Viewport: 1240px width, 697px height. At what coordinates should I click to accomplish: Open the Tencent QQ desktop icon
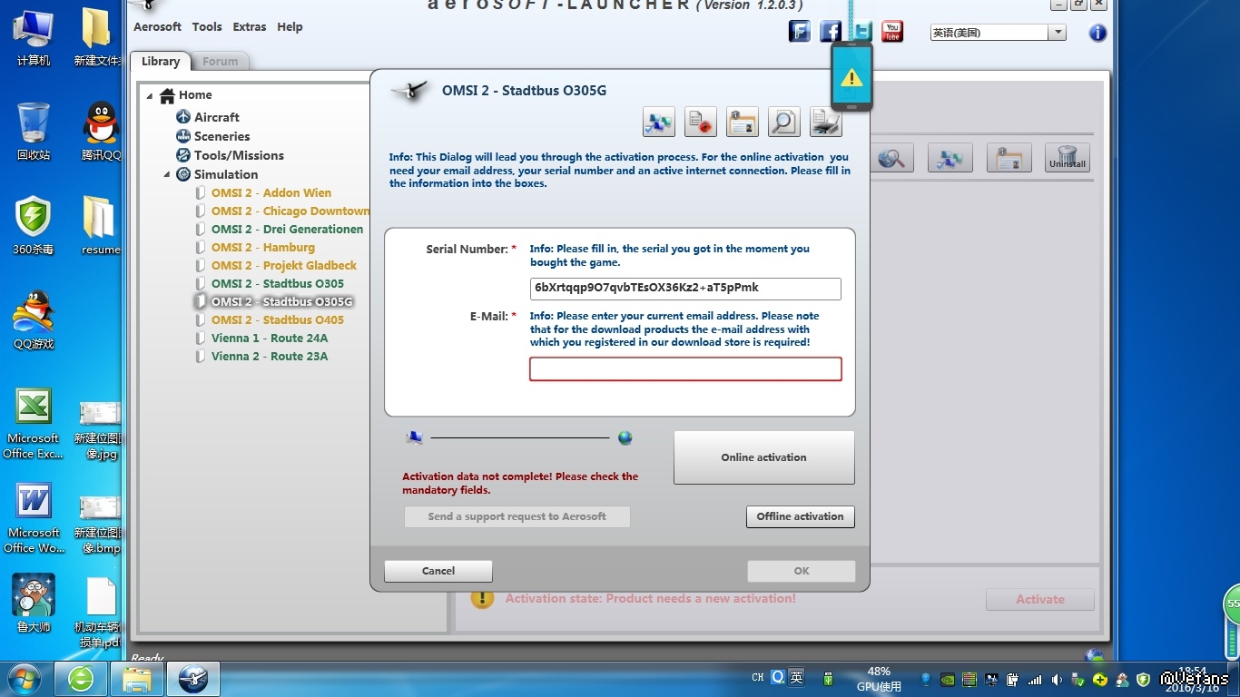click(101, 131)
